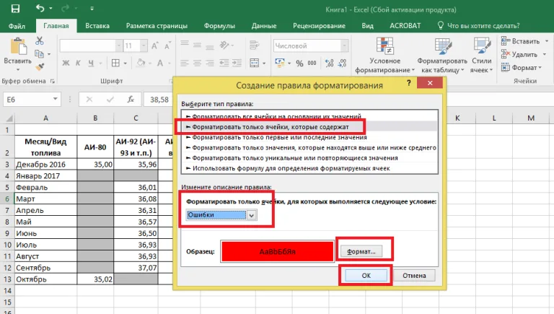Viewport: 554px width, 314px height.
Task: Open Форматировать как таблицу gallery
Action: [x=442, y=55]
